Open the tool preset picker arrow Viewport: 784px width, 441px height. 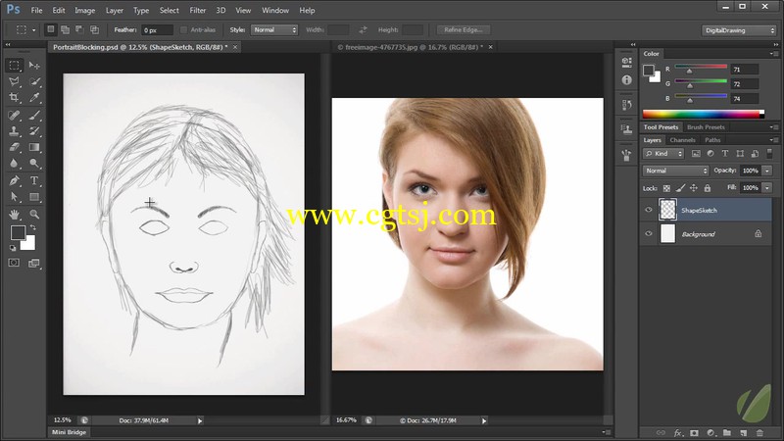[33, 30]
